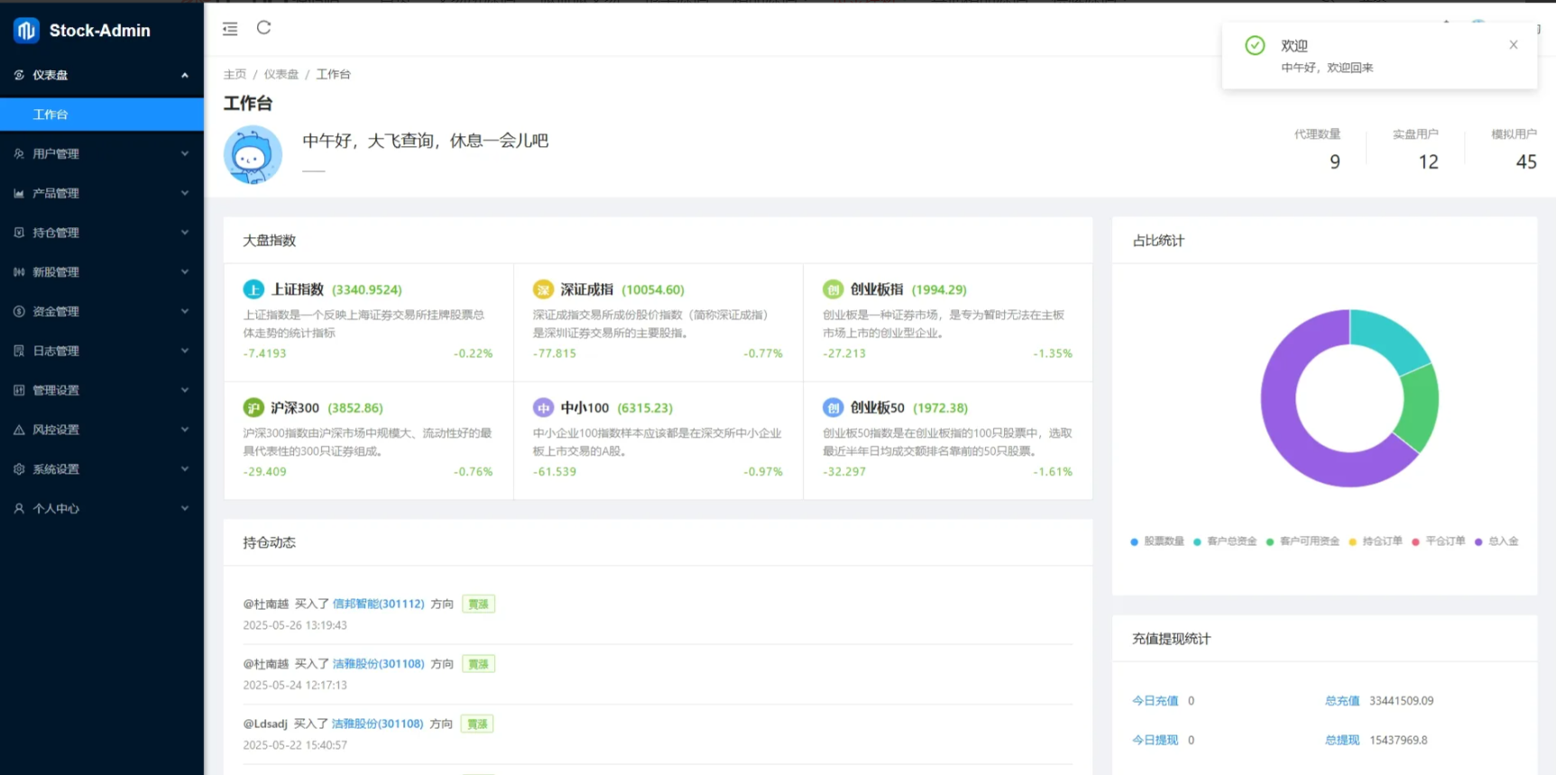Click the user avatar robot image

tap(253, 154)
